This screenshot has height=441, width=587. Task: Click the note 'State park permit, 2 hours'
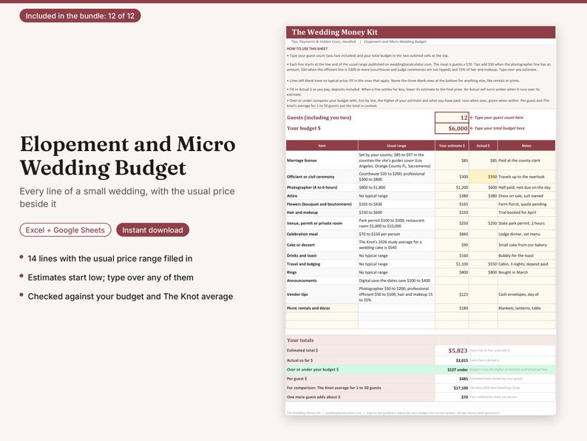click(521, 223)
